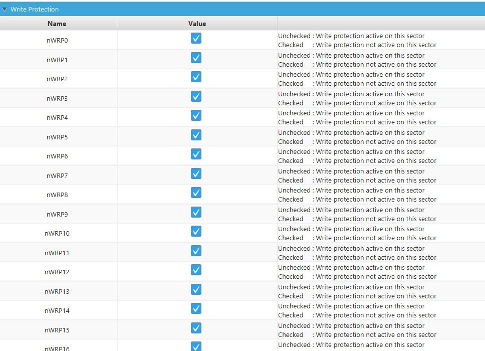The width and height of the screenshot is (485, 351).
Task: Toggle the nWRP13 checkbox
Action: (x=196, y=289)
